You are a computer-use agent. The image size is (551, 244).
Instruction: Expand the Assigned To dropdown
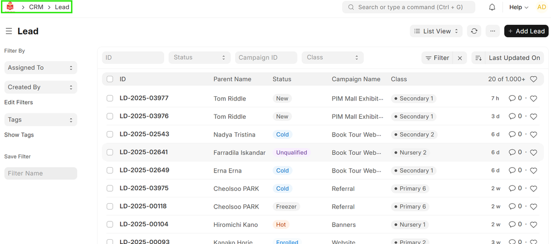coord(40,68)
